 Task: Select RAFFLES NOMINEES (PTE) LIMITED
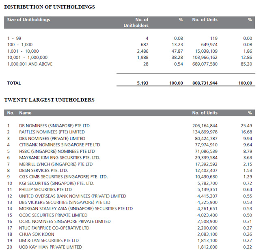coord(52,132)
